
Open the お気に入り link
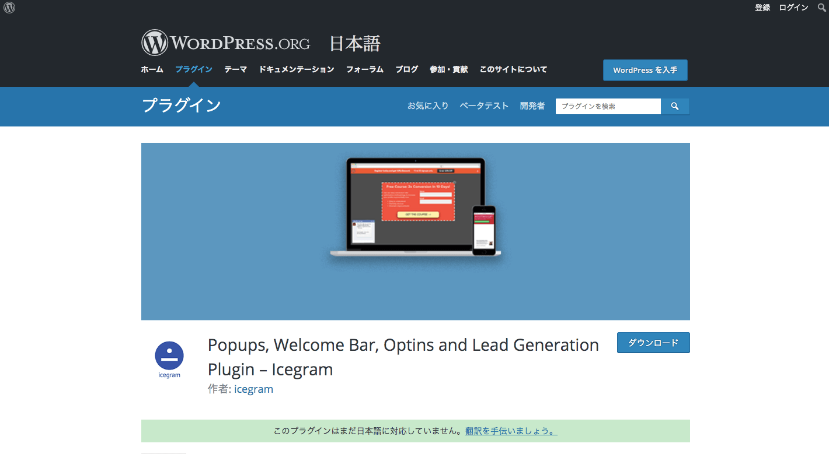(428, 106)
